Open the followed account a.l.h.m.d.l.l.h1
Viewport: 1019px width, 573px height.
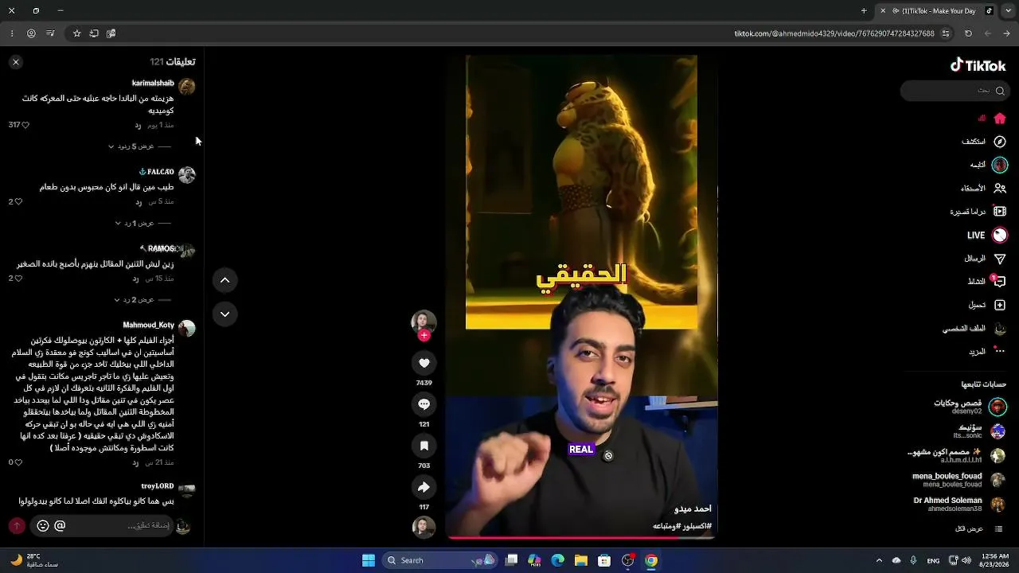click(958, 456)
